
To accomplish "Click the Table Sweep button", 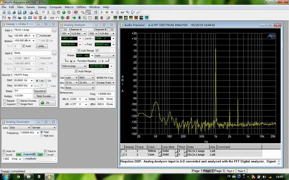I will point(44,96).
